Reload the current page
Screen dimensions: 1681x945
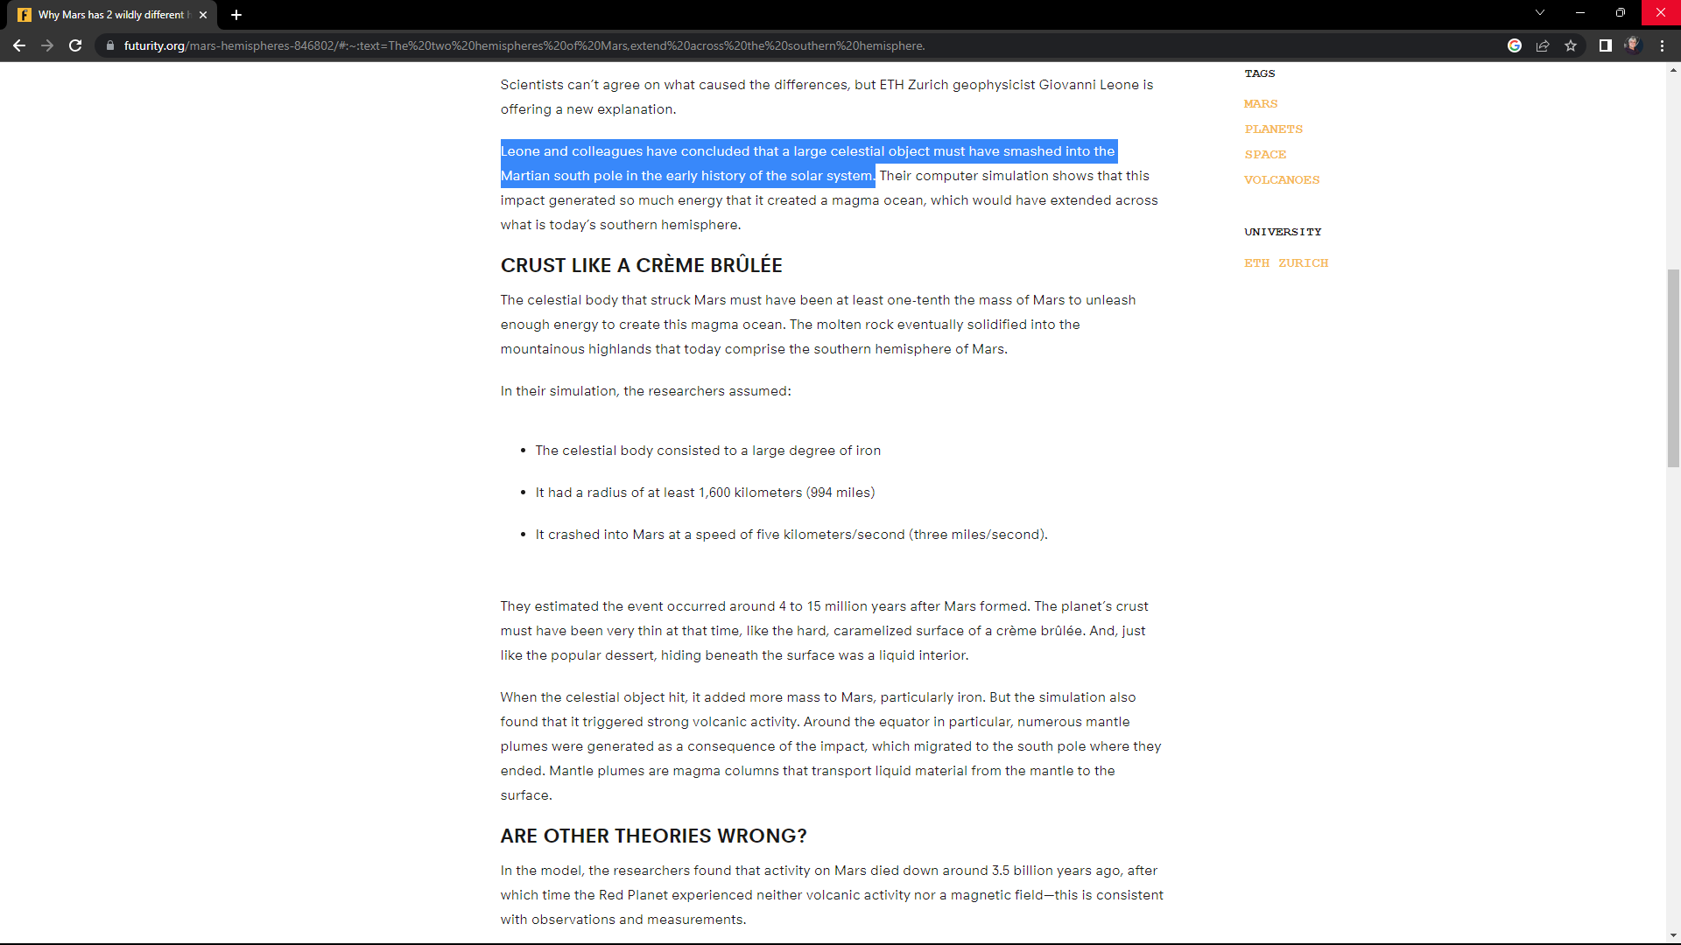[x=75, y=45]
